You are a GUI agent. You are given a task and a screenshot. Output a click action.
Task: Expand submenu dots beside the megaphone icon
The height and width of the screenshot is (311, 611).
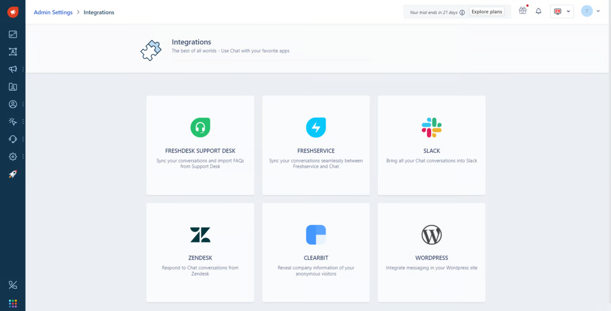23,69
